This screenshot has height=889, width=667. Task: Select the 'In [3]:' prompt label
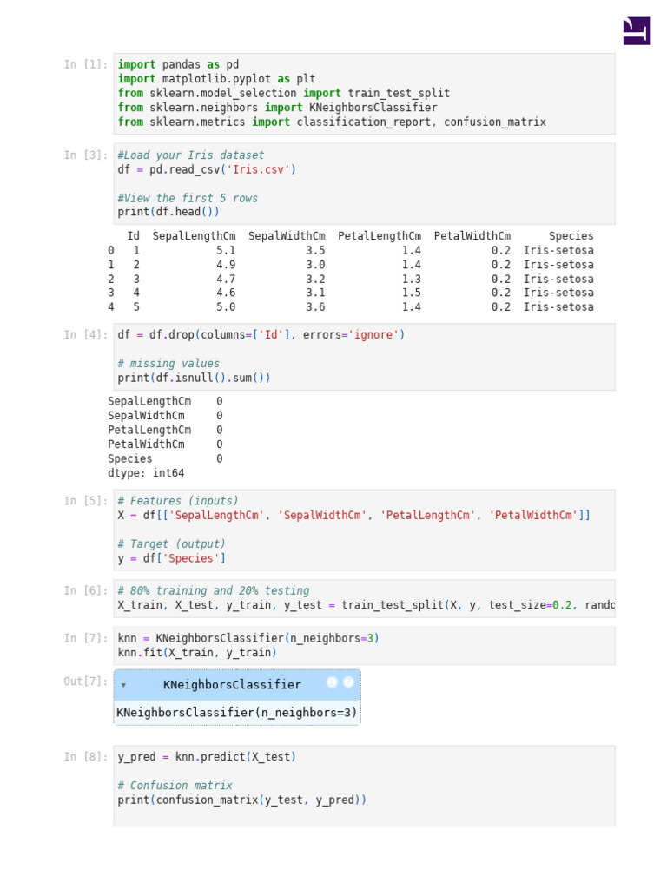86,155
